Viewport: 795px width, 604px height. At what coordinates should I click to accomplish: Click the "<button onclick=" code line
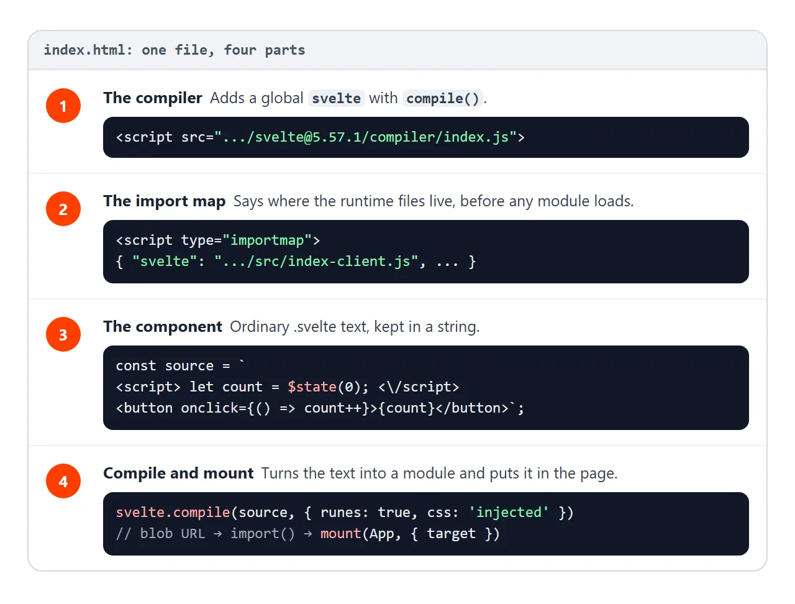(320, 408)
